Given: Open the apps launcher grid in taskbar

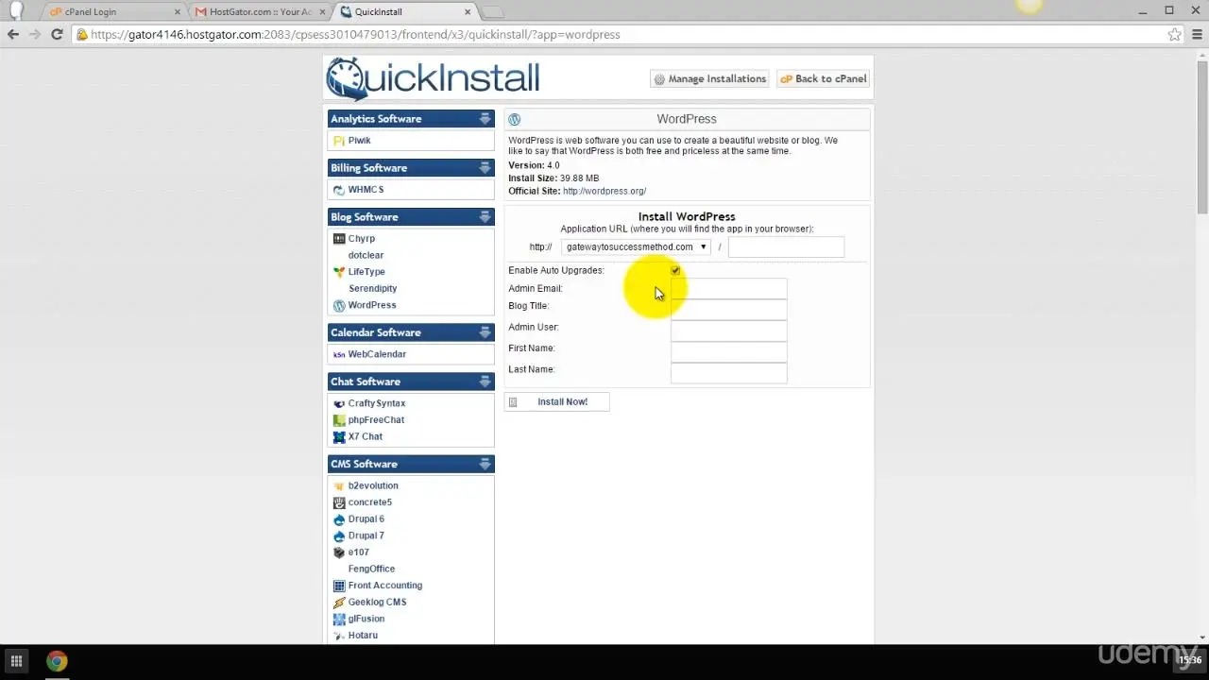Looking at the screenshot, I should tap(16, 661).
